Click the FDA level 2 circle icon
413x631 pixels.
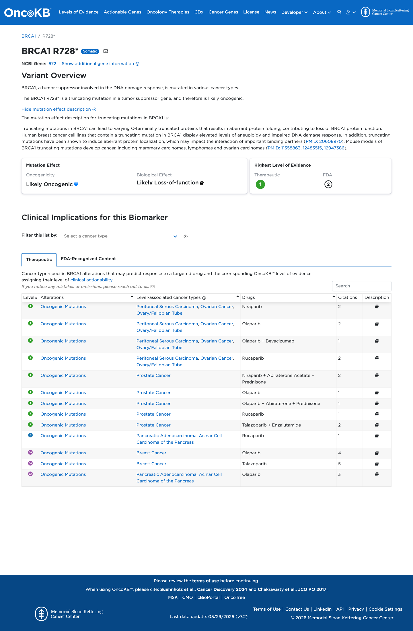(x=328, y=184)
